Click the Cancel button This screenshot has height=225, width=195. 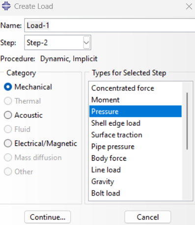(x=148, y=217)
